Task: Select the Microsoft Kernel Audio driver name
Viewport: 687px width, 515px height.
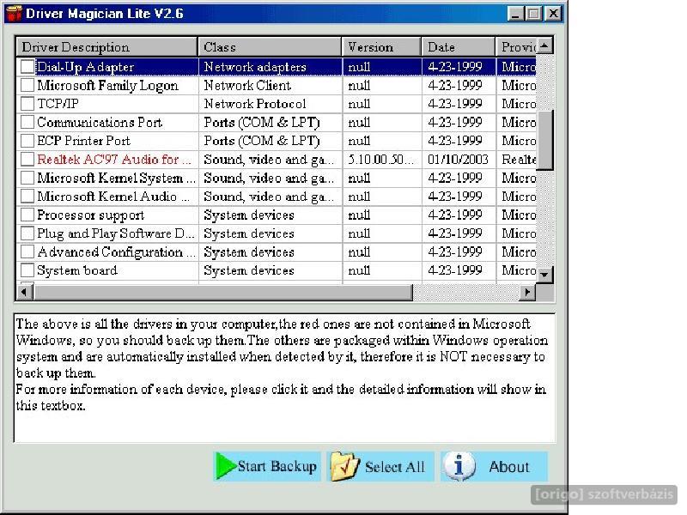Action: coord(113,197)
